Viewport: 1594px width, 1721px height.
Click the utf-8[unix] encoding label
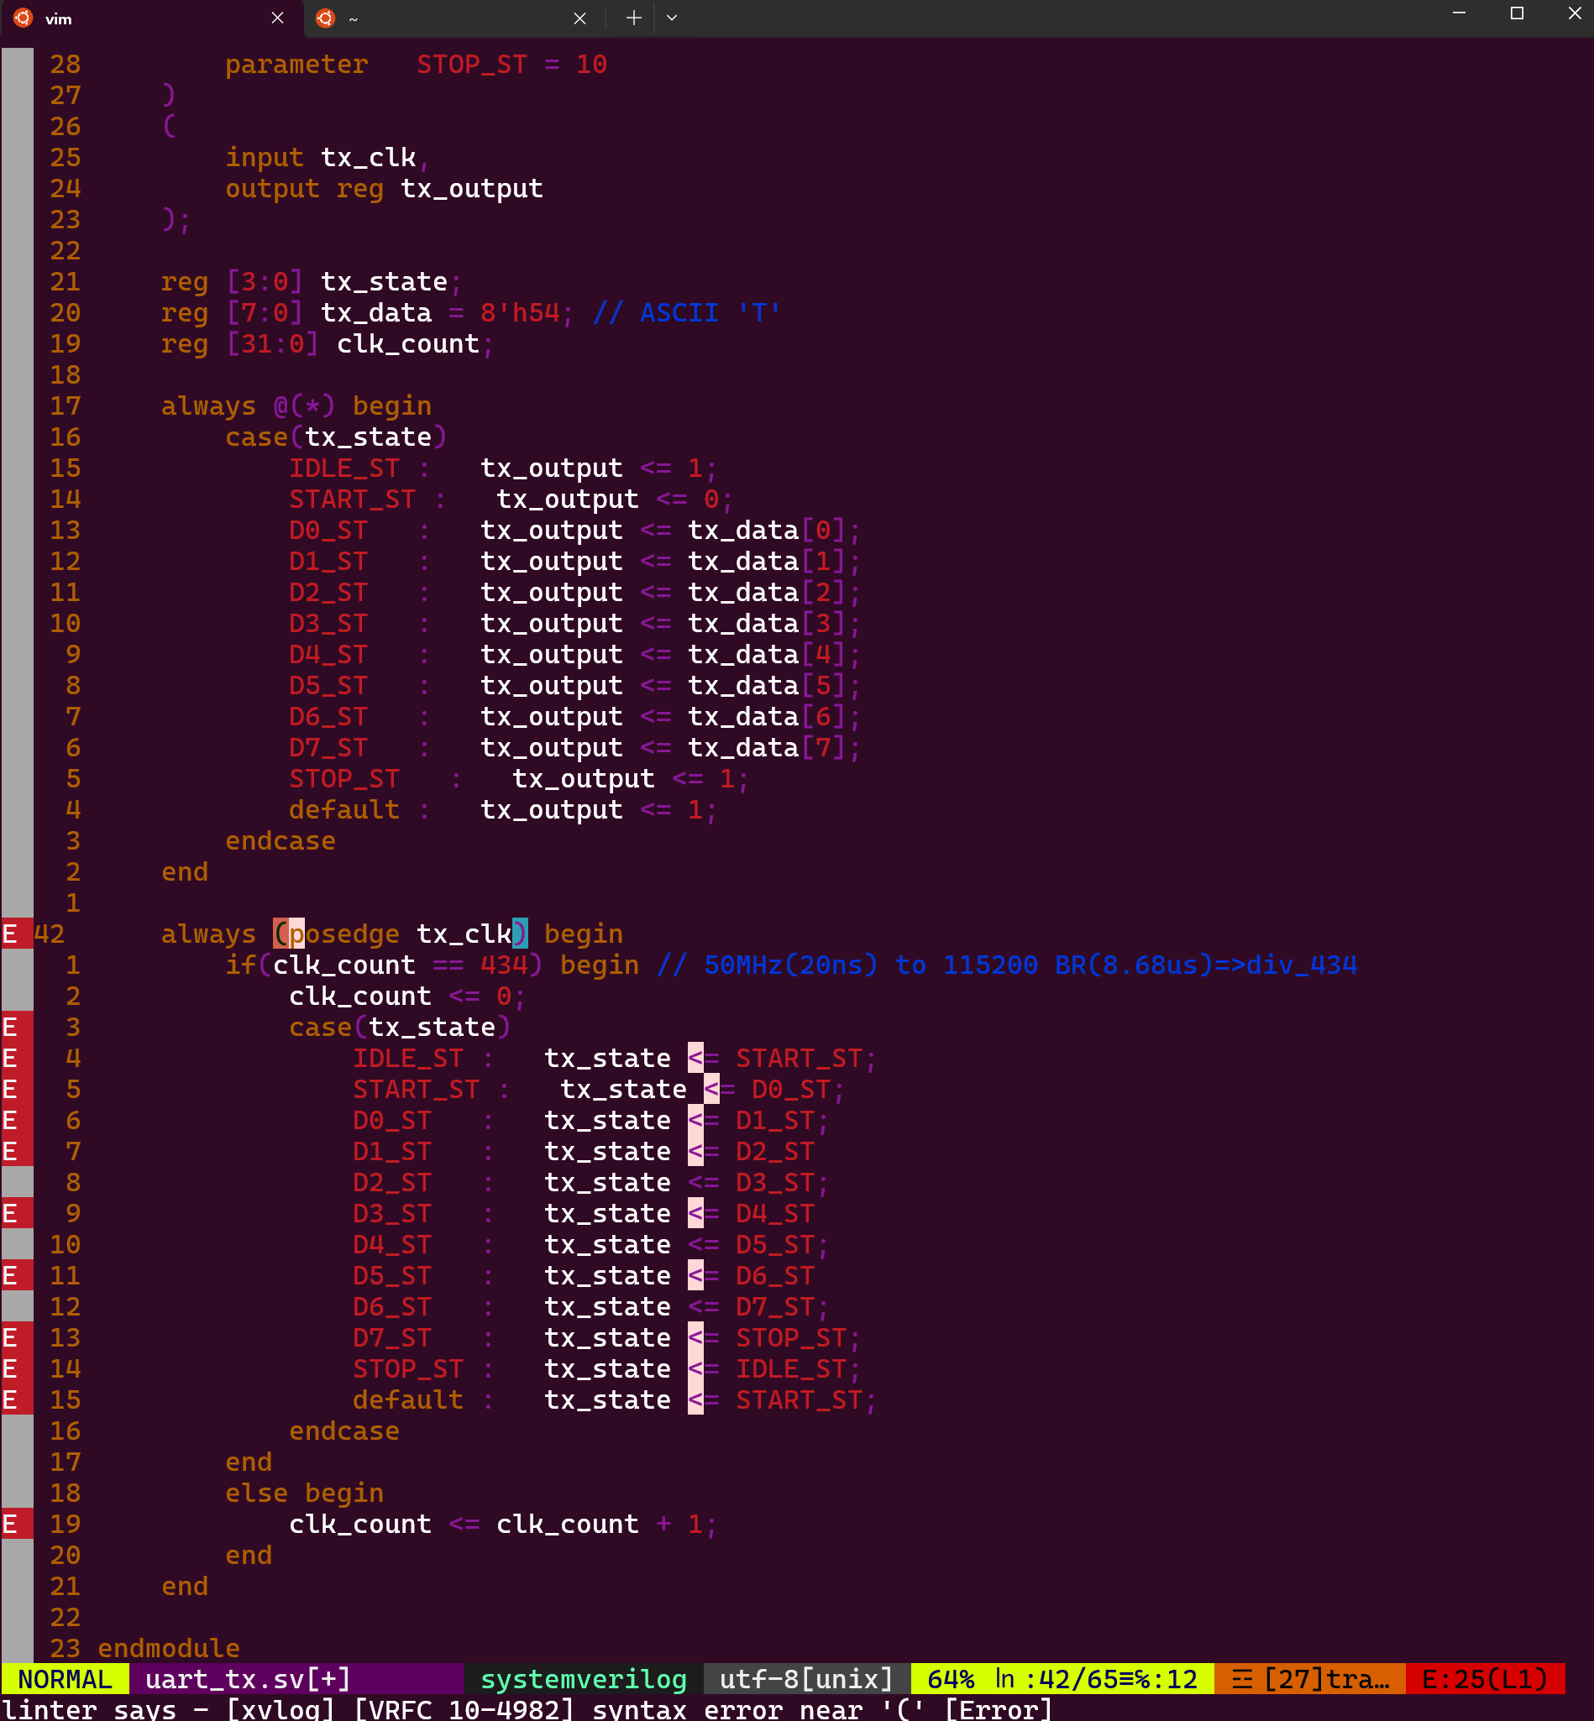(x=805, y=1679)
